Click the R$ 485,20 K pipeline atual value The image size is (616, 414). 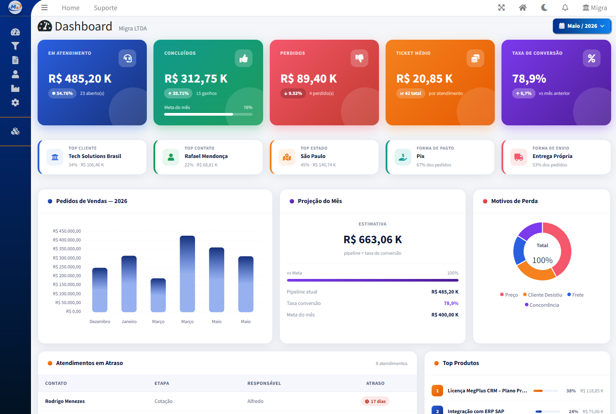(445, 292)
